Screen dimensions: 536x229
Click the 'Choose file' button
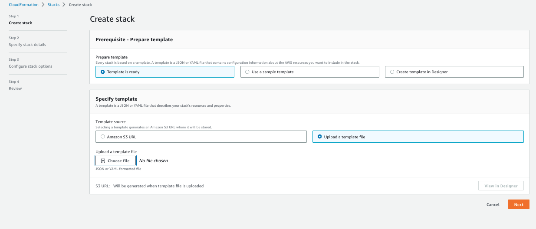point(115,161)
